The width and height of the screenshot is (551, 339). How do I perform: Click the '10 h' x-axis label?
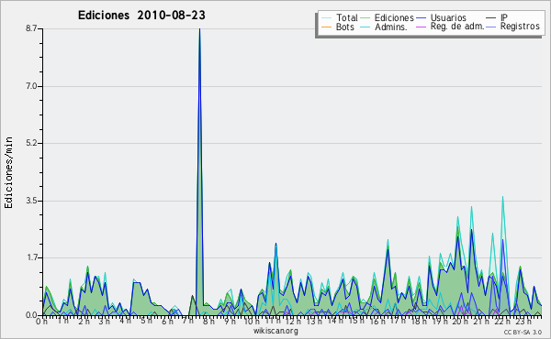click(252, 322)
